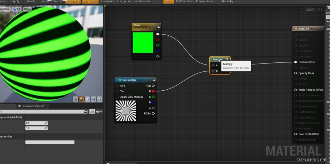Screen dimensions: 330x164
Task: Open the Lit view mode dropdown
Action: (x=17, y=9)
